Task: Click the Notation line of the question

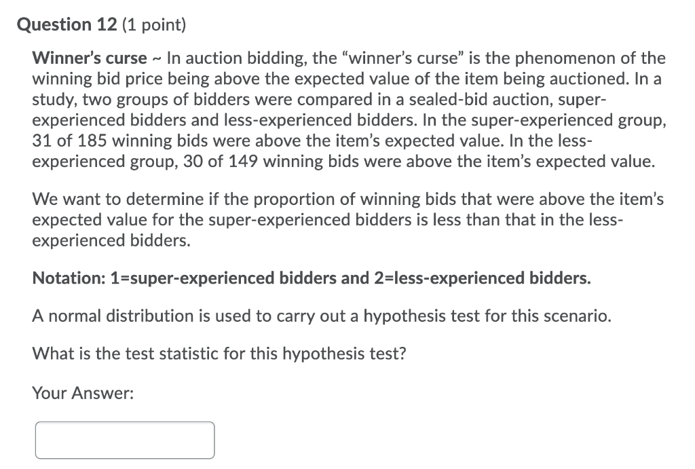Action: (312, 278)
